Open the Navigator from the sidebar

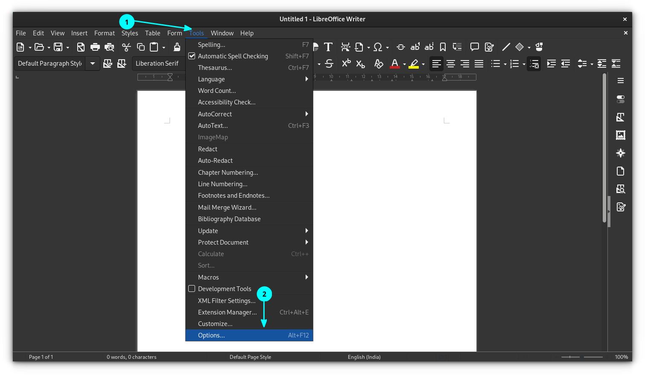(x=621, y=153)
